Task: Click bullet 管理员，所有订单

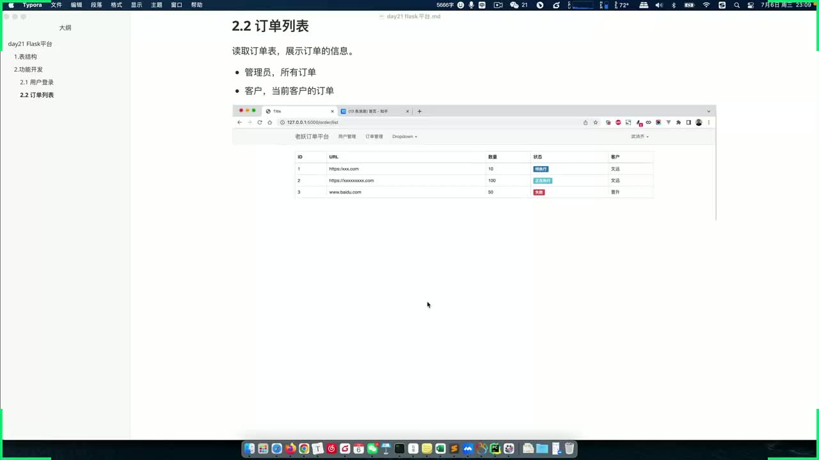Action: point(280,72)
